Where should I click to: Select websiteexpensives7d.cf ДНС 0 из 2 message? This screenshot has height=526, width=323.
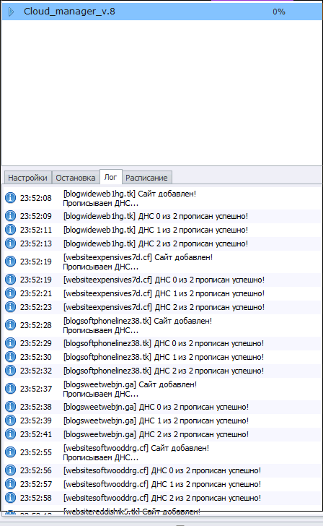pyautogui.click(x=164, y=280)
